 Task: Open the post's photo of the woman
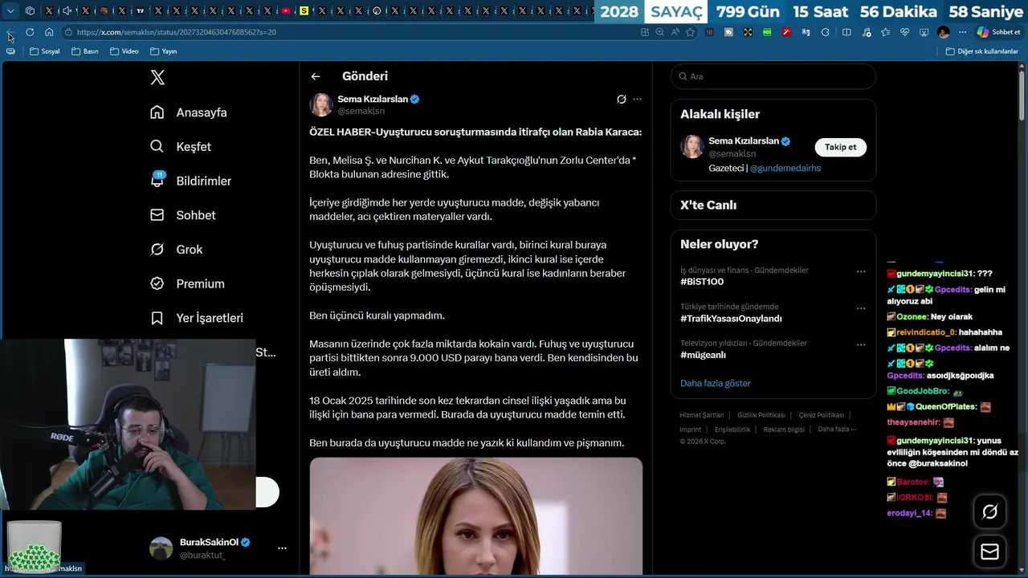(476, 516)
